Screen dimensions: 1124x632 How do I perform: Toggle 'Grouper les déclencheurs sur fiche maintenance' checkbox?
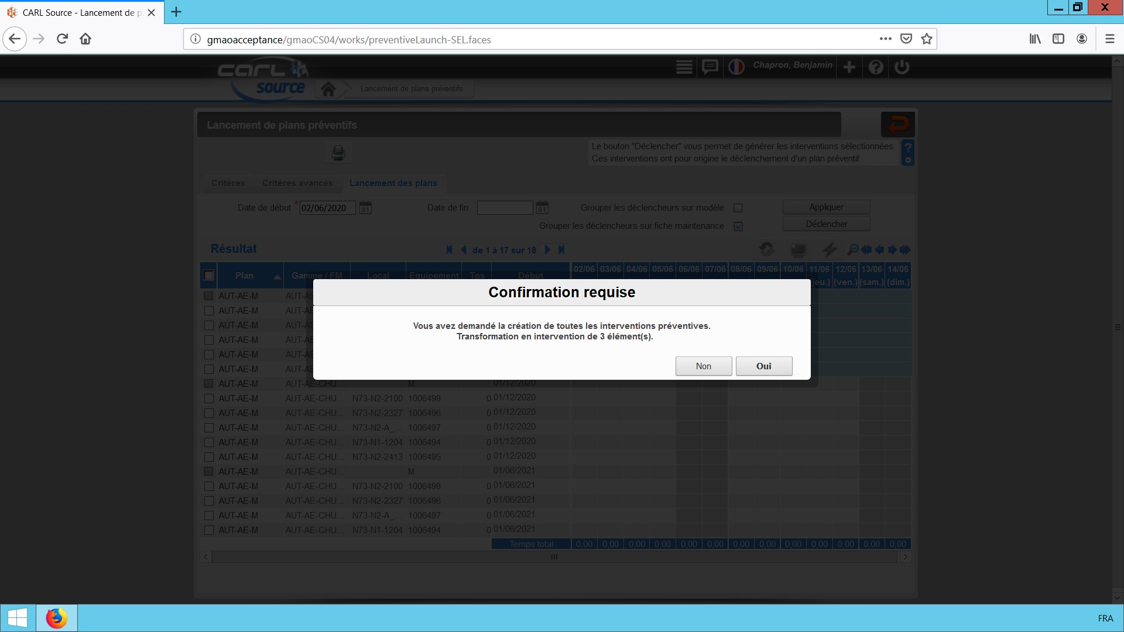pos(738,226)
